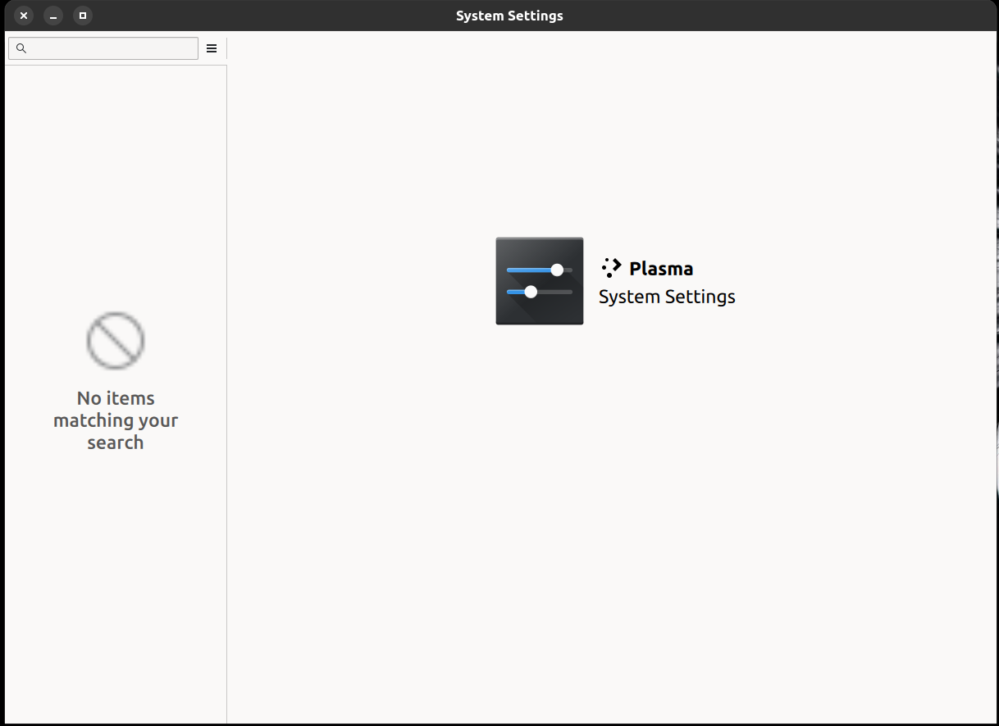Click the upper slider knob in icon
The image size is (999, 726).
[x=557, y=270]
